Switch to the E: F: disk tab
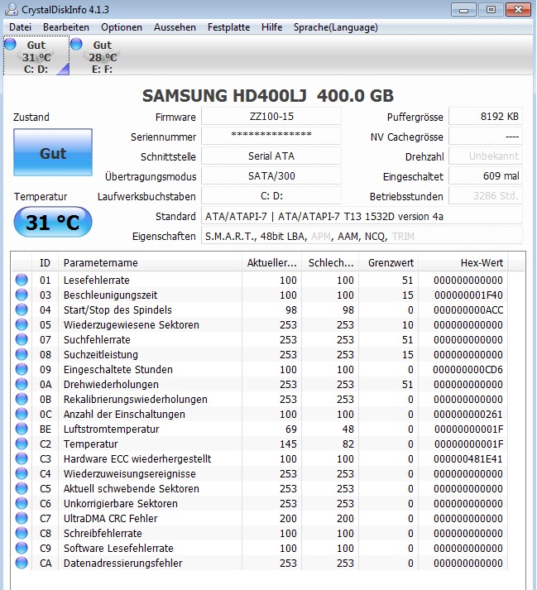 click(x=103, y=55)
